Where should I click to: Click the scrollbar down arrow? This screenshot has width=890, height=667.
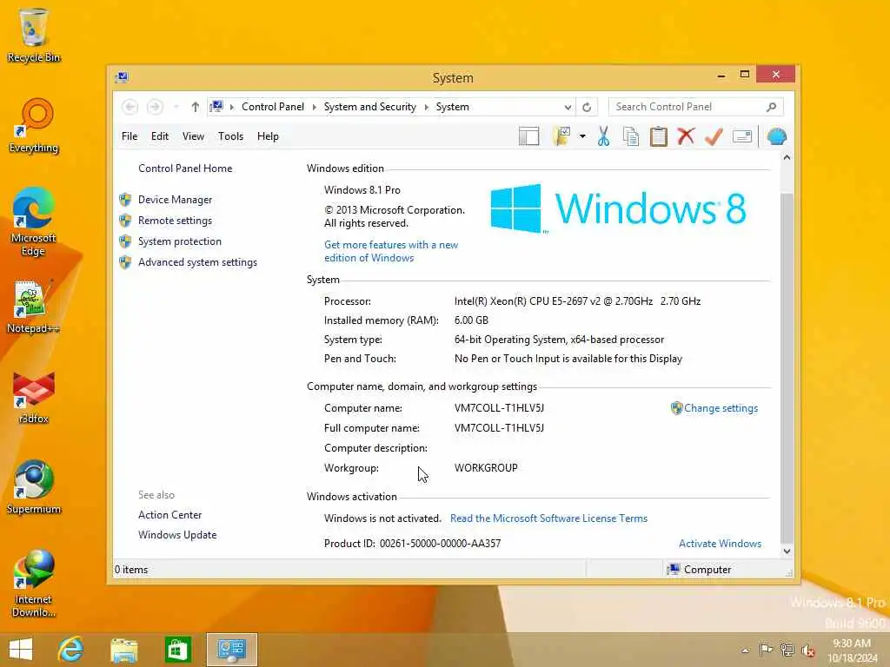pyautogui.click(x=787, y=551)
